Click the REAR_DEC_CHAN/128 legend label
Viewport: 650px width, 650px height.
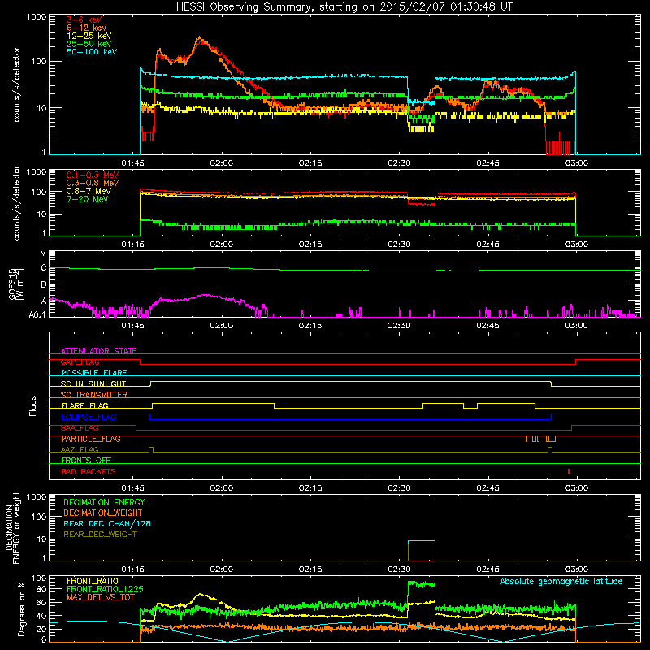tap(107, 523)
